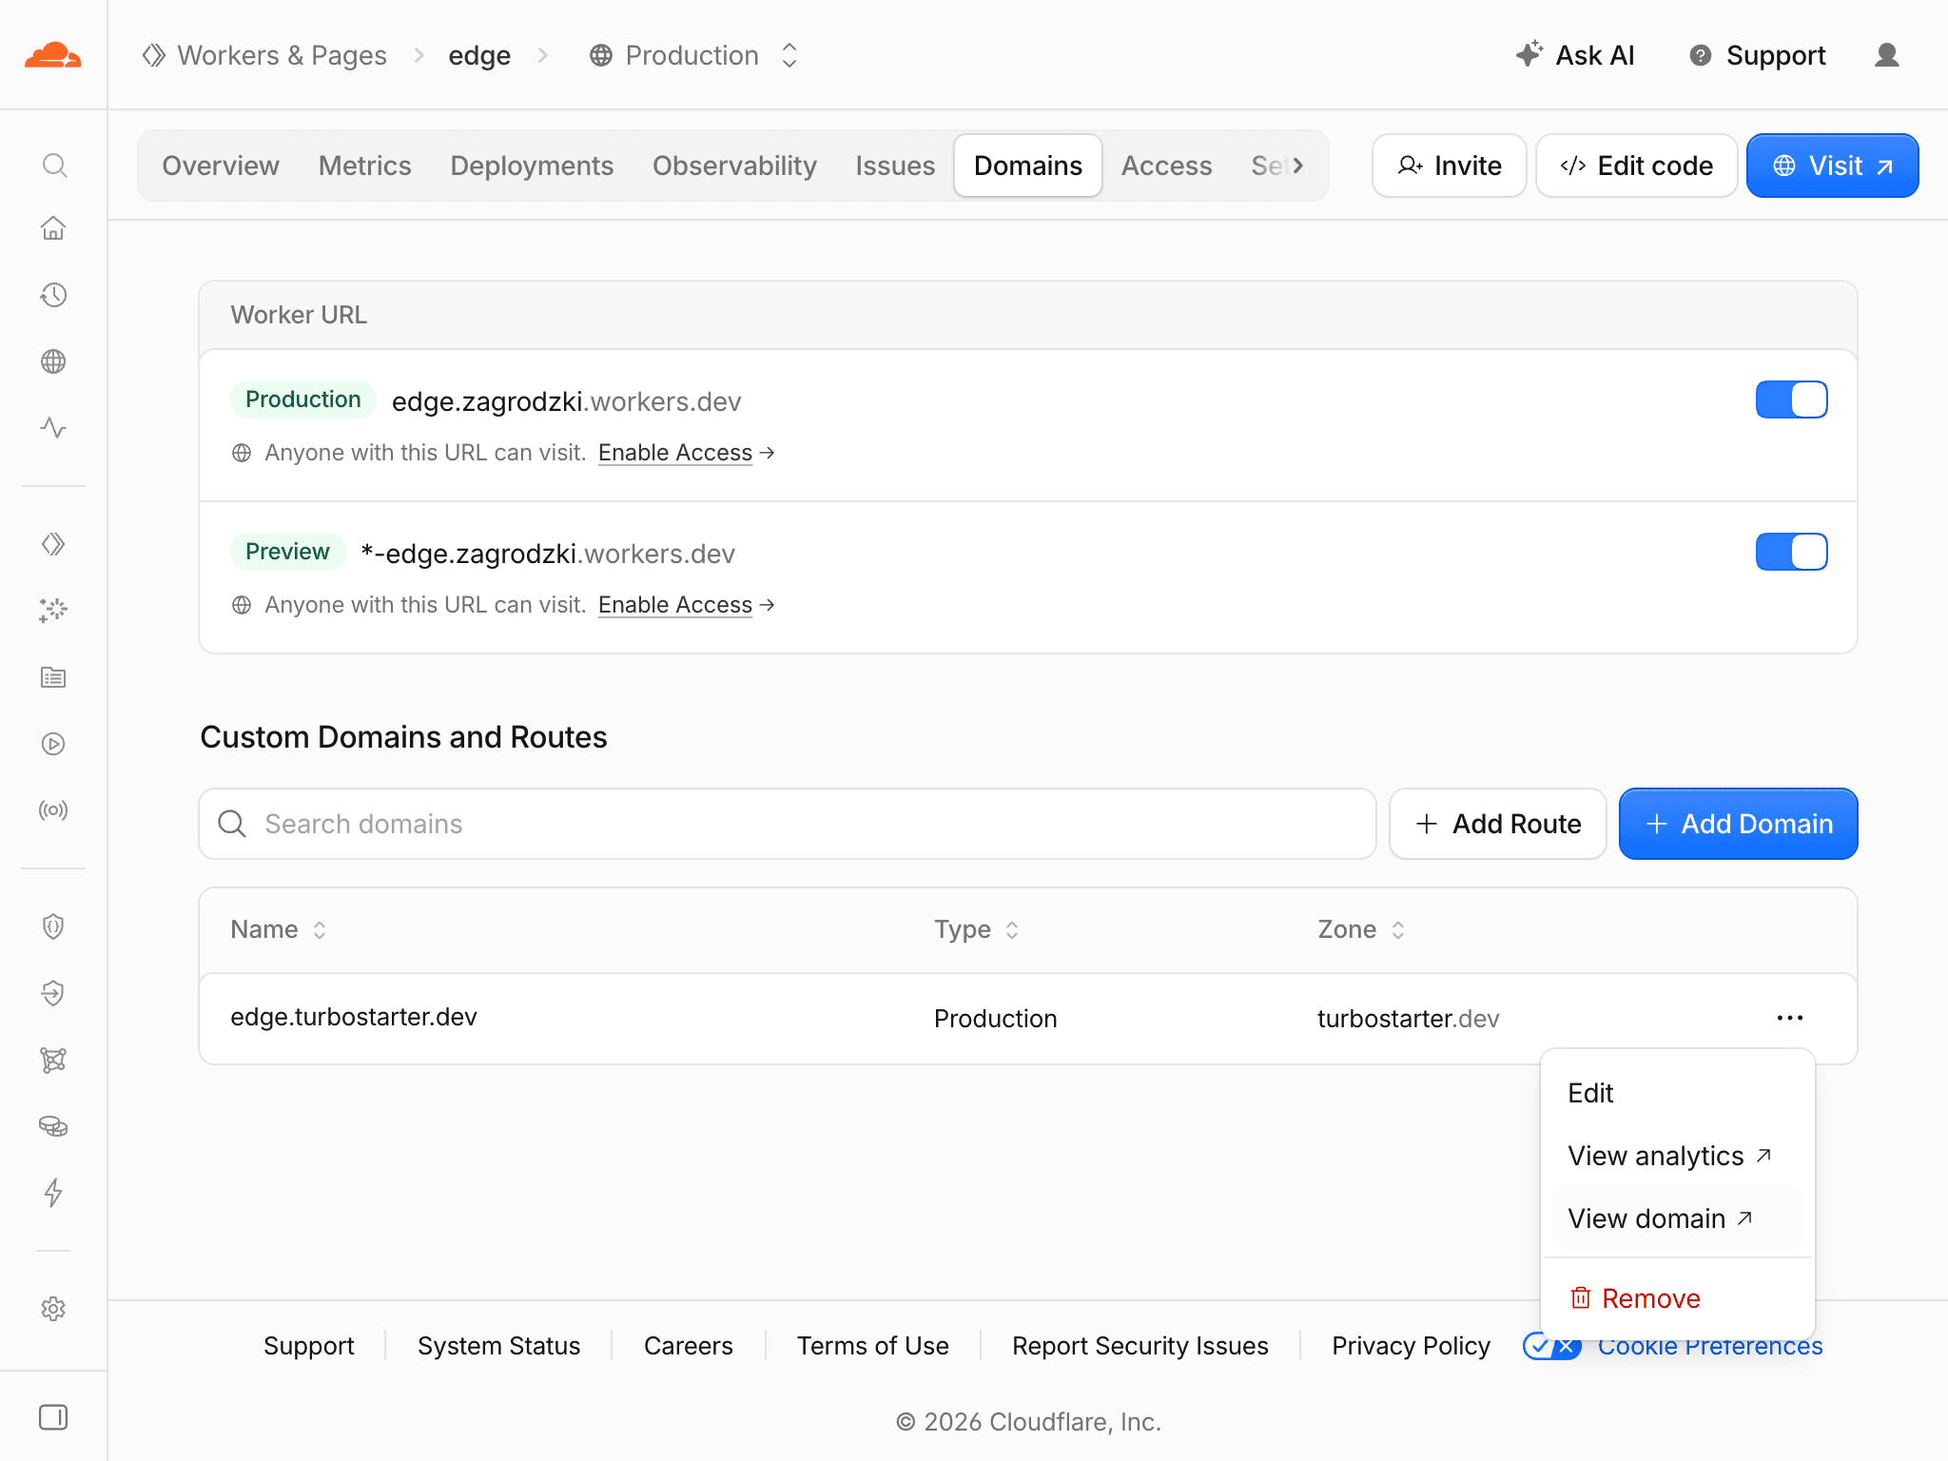Disable the Preview workers.dev URL toggle
Viewport: 1948px width, 1461px height.
(x=1791, y=552)
